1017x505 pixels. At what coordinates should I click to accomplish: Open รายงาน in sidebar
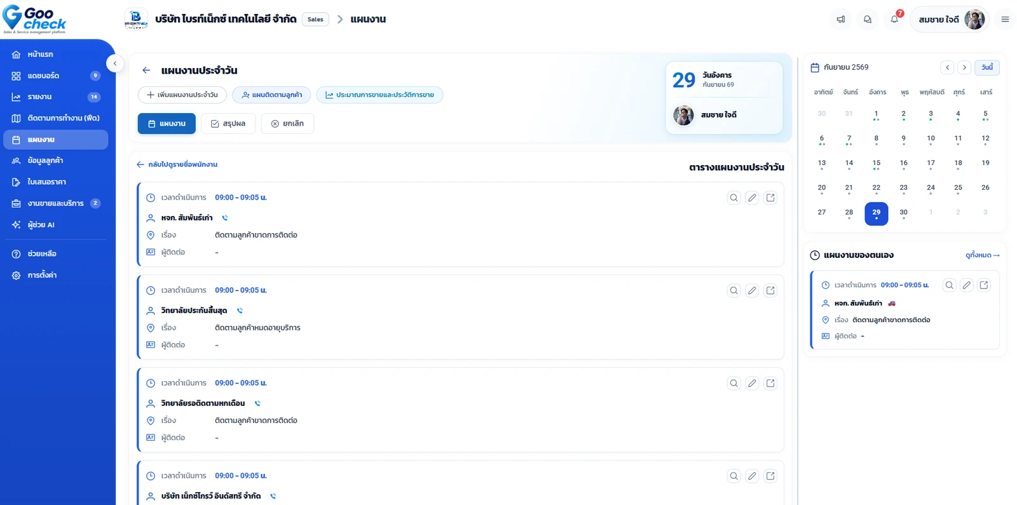[x=56, y=97]
